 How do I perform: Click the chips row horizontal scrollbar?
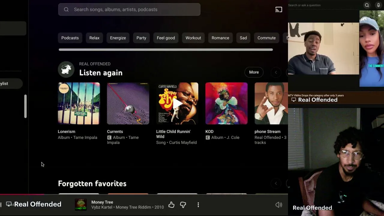click(x=166, y=49)
